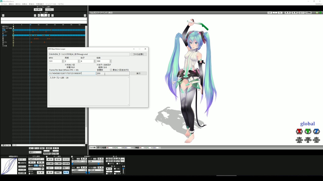323x181 pixels.
Task: Click the timeline horizontal scrollbar
Action: coord(49,145)
